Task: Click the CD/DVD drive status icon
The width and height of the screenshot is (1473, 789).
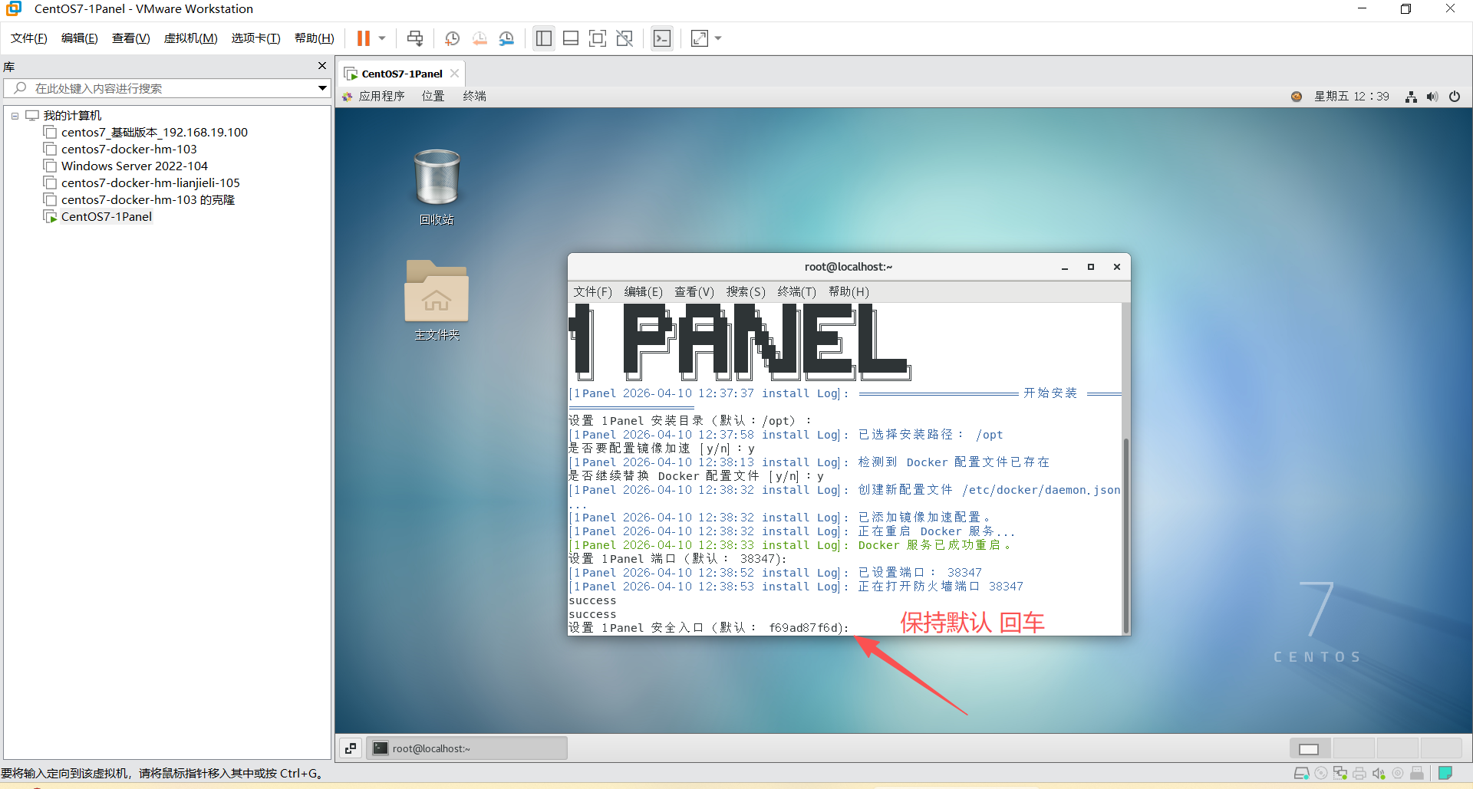Action: (x=1321, y=773)
